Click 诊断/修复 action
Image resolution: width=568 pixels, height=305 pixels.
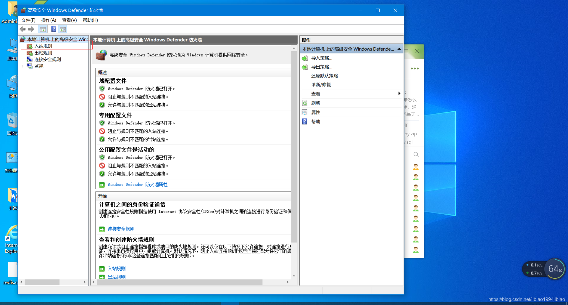(x=321, y=85)
